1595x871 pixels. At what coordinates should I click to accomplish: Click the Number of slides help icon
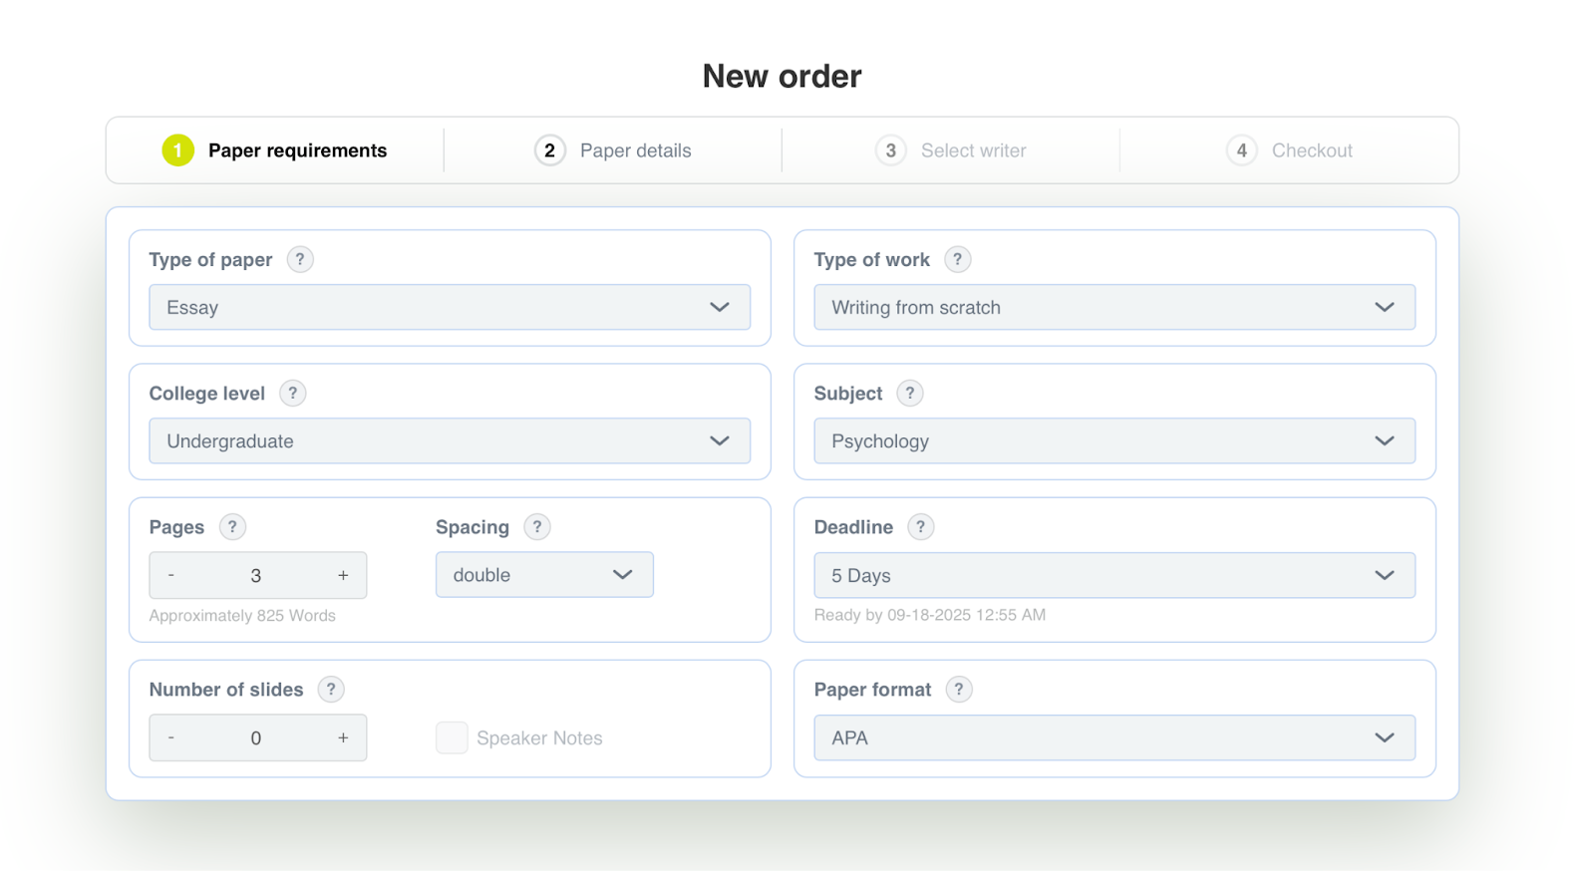(330, 689)
